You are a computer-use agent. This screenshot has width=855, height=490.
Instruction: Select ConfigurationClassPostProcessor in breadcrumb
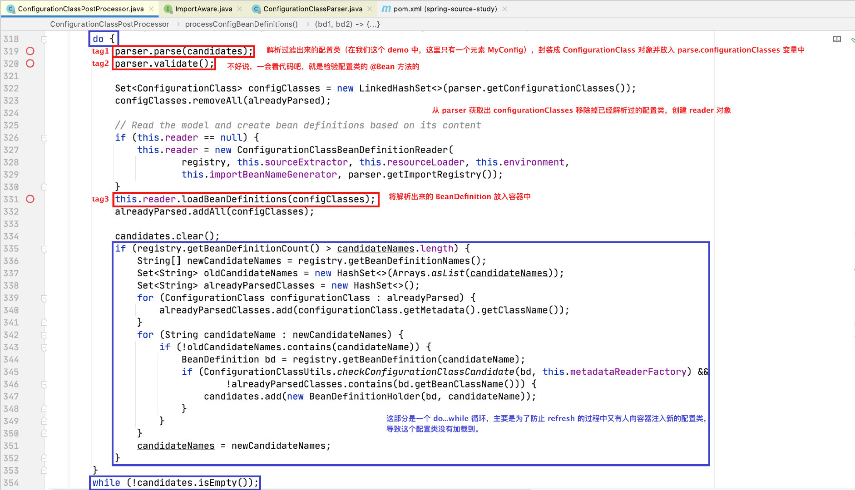(x=109, y=24)
